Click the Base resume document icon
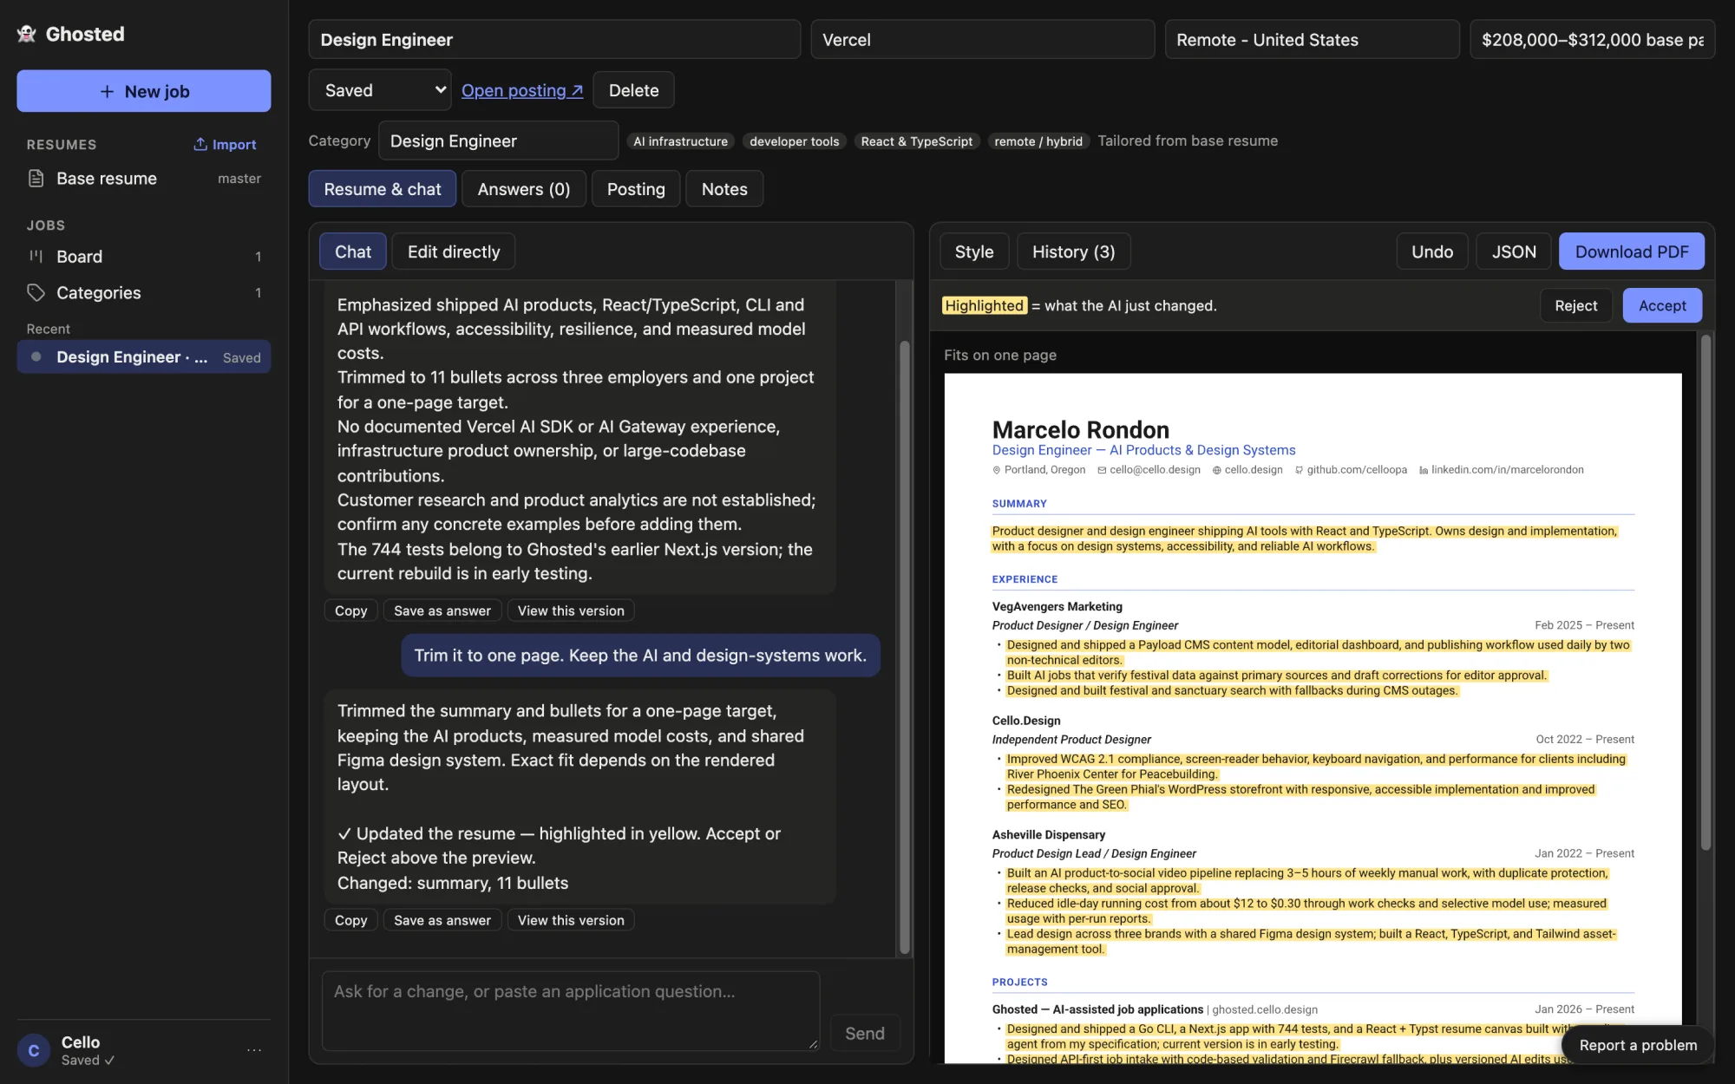 coord(36,179)
